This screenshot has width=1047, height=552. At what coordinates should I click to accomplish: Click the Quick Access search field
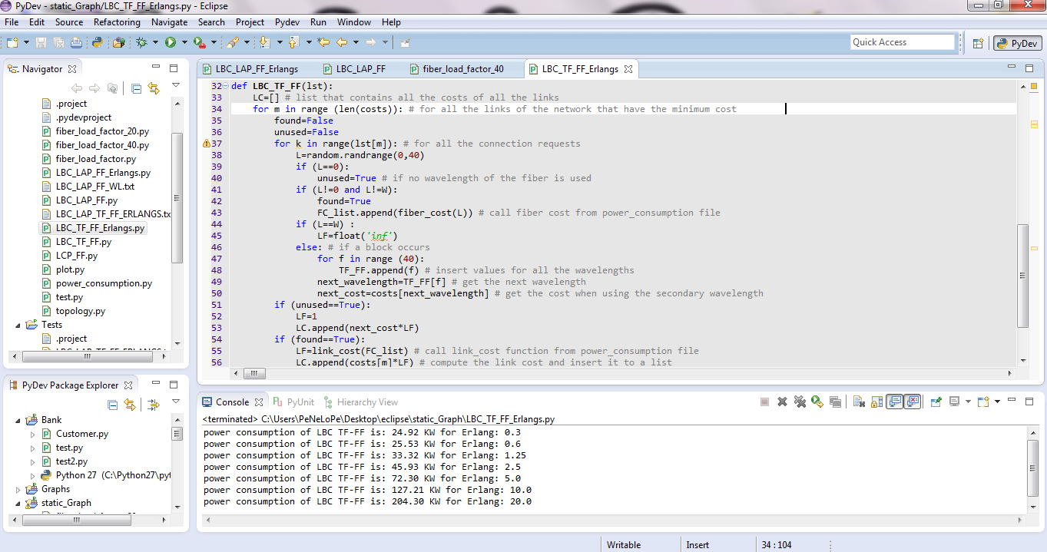coord(902,42)
